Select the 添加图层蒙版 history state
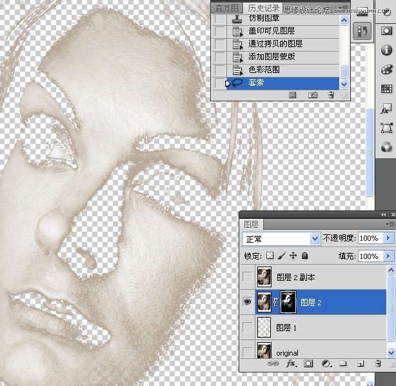 283,57
